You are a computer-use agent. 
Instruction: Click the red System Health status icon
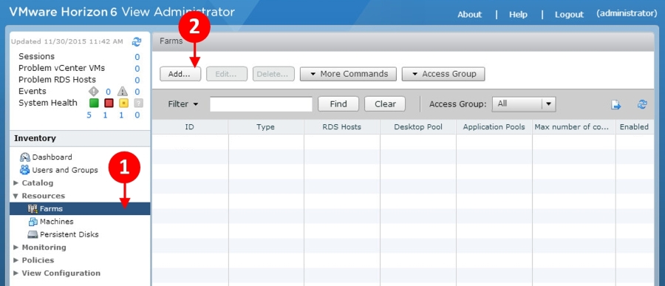109,103
